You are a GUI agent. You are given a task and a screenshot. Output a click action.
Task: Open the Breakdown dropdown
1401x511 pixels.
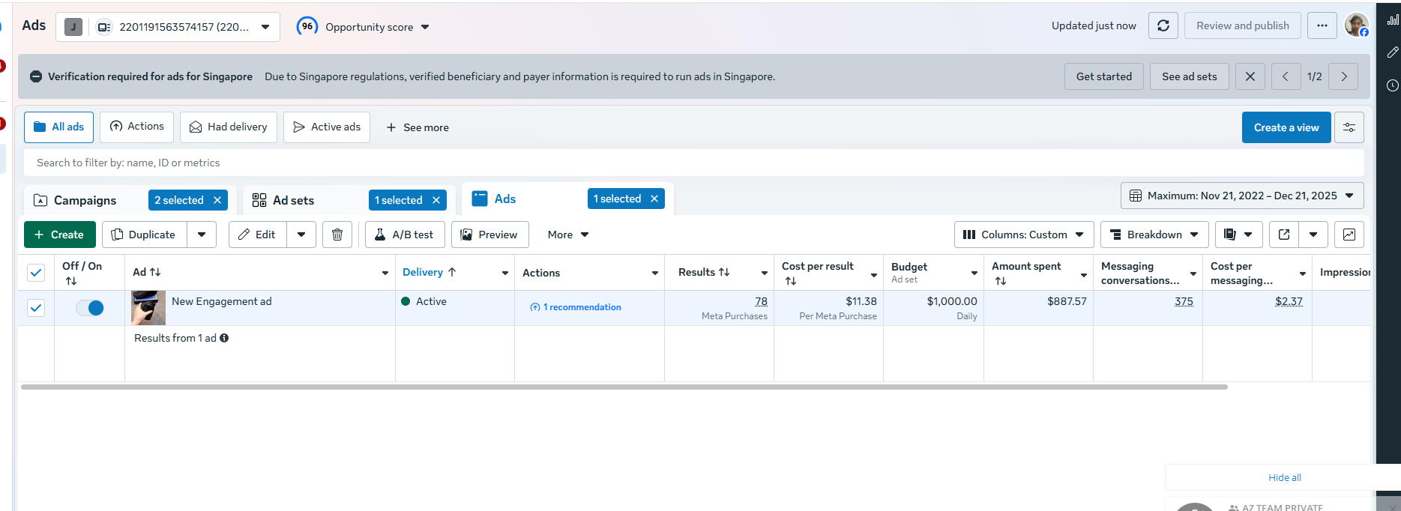[1154, 235]
